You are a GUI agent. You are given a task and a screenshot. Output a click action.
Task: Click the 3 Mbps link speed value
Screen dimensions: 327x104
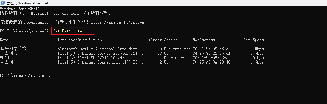(257, 49)
